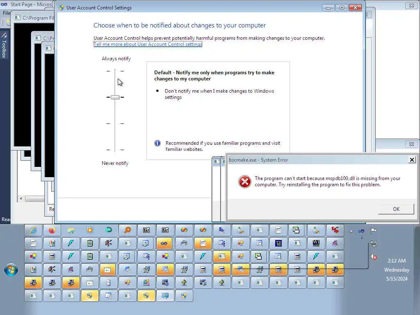Screen dimensions: 420x315
Task: Click horizontal scrollbar left arrow in command window
Action: [21, 199]
